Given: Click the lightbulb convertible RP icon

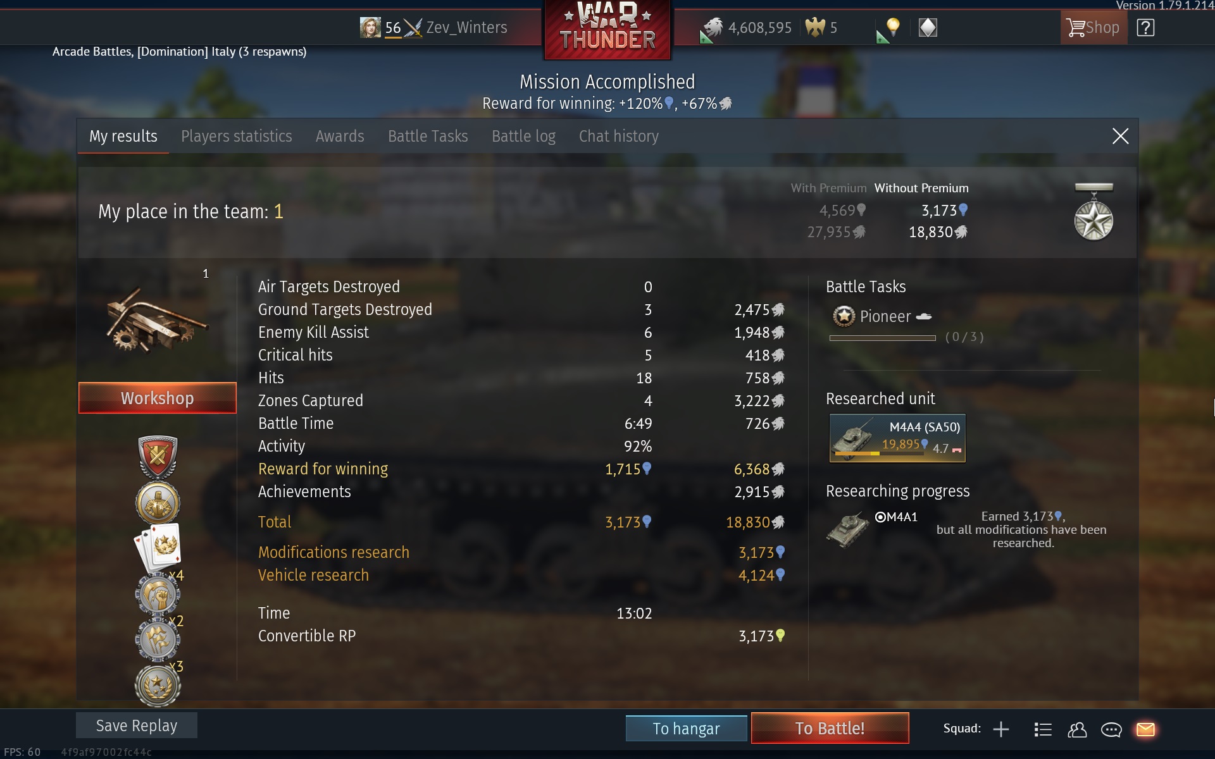Looking at the screenshot, I should tap(892, 27).
